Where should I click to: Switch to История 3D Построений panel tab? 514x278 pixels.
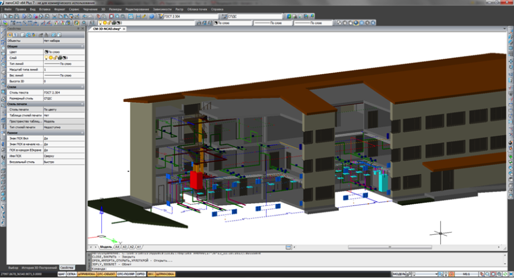pos(40,268)
